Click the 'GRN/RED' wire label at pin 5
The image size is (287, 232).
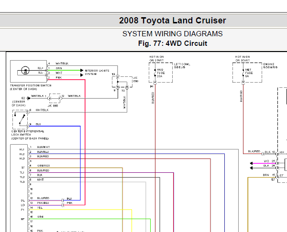[44, 166]
